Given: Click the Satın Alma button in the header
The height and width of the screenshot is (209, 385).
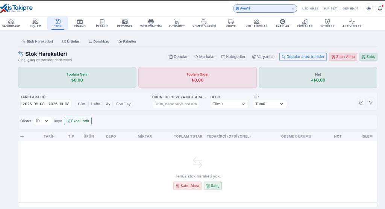Looking at the screenshot, I should tap(343, 57).
